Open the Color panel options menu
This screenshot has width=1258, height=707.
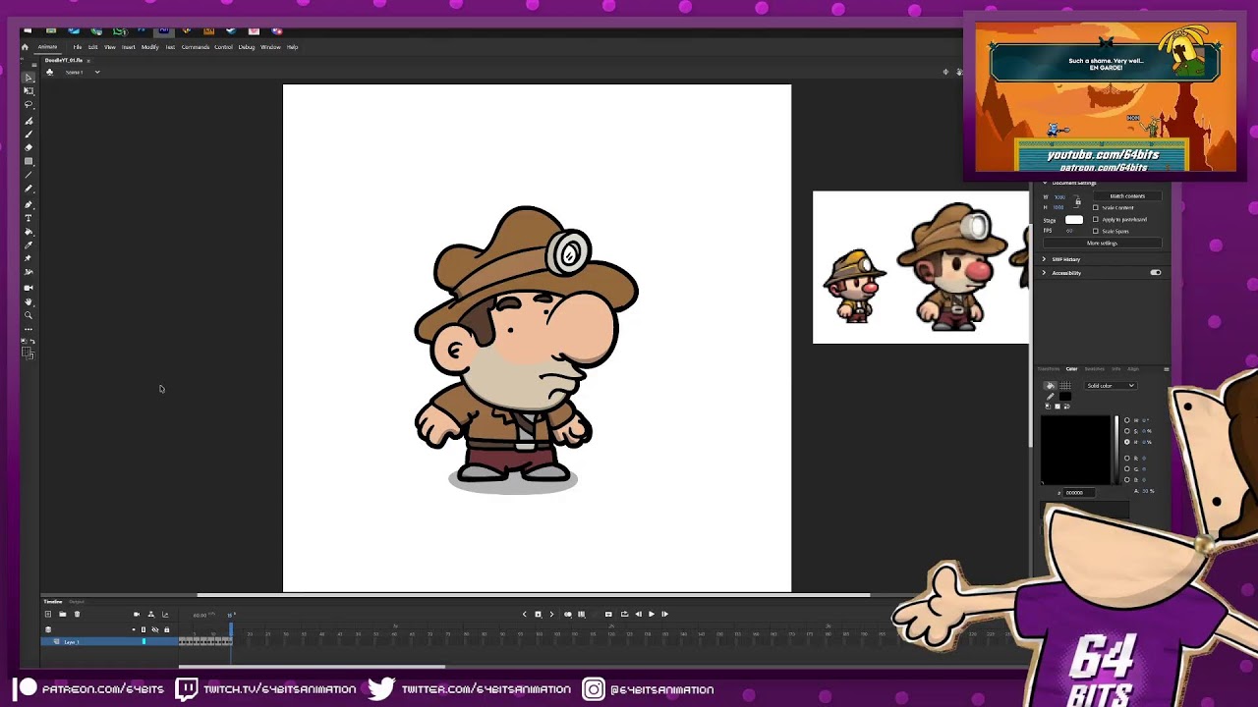pyautogui.click(x=1166, y=369)
